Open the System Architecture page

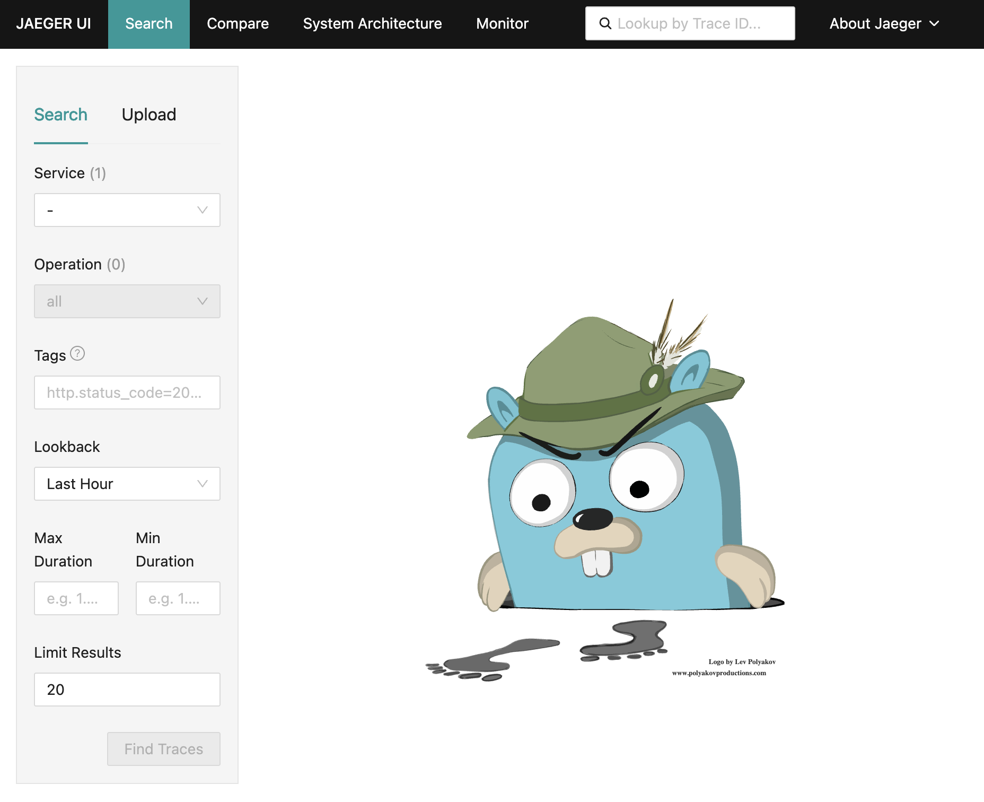tap(372, 24)
